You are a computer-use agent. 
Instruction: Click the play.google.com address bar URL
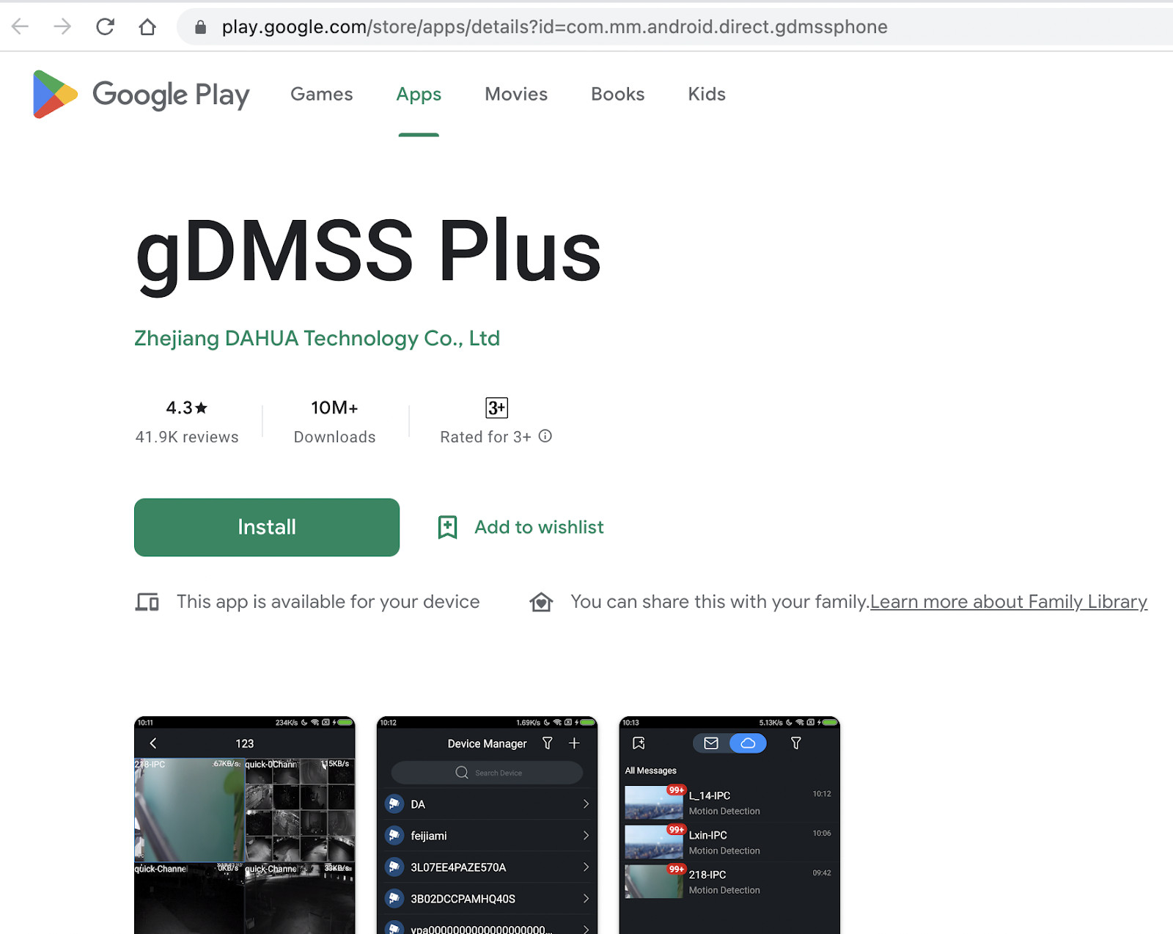tap(554, 27)
